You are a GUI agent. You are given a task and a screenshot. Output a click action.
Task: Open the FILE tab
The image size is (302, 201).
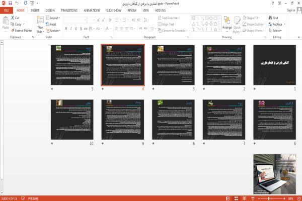coord(7,11)
